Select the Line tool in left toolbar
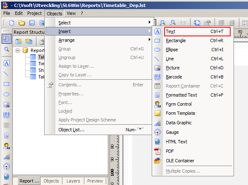Viewport: 248px width, 185px height. [x=6, y=74]
